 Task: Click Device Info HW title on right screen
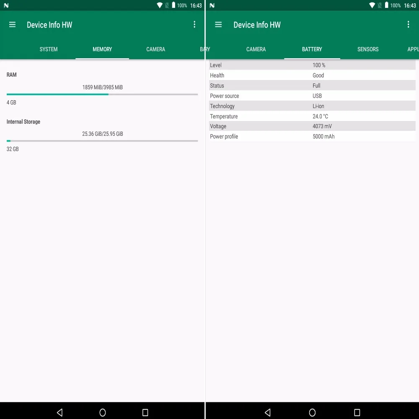[257, 25]
